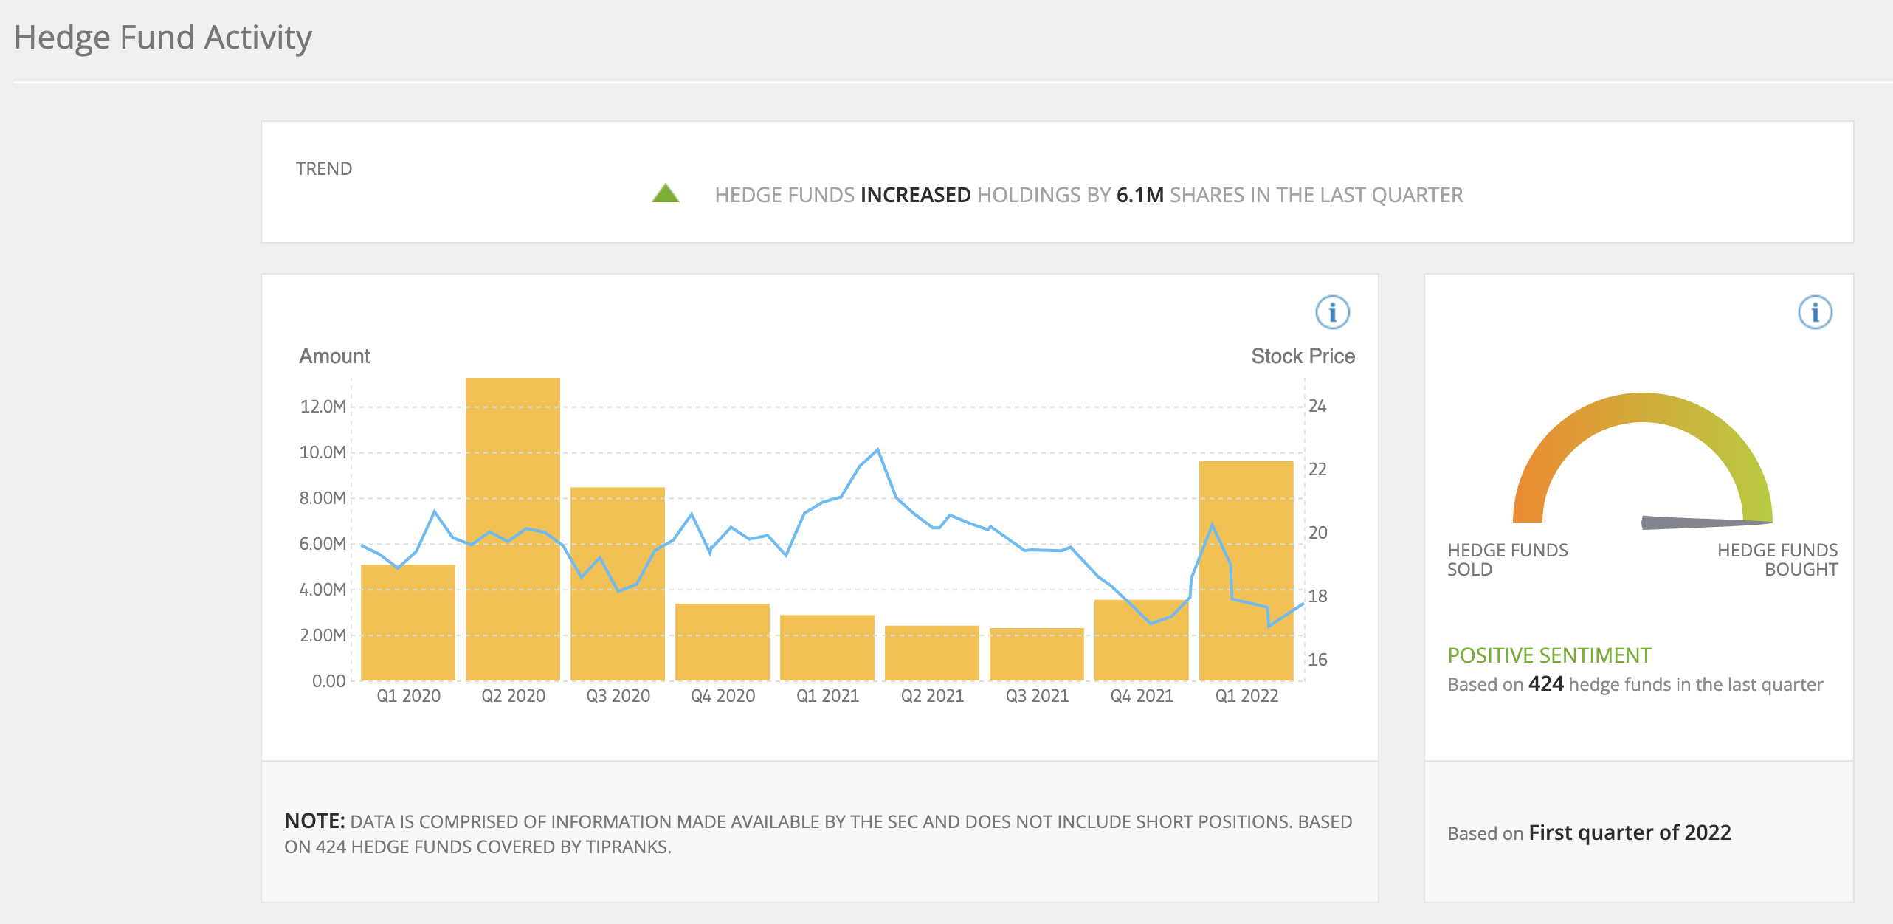
Task: Click the '4.00M' amount axis label
Action: [x=323, y=590]
